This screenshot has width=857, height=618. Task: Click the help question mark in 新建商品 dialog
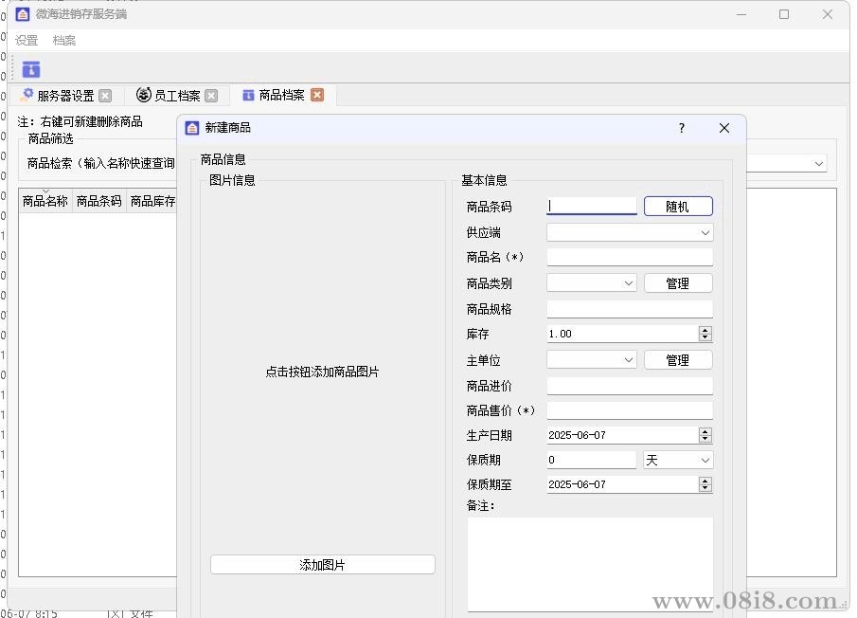pos(681,128)
